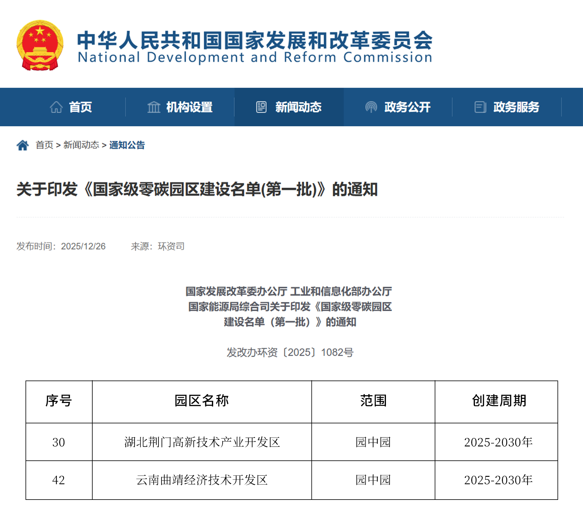Click the broadcast icon beside 政务公开

[371, 107]
